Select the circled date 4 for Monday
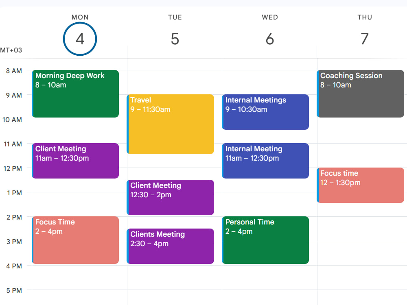This screenshot has height=305, width=407. (x=80, y=39)
